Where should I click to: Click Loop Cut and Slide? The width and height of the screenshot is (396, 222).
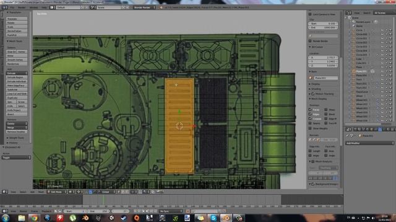(x=17, y=94)
